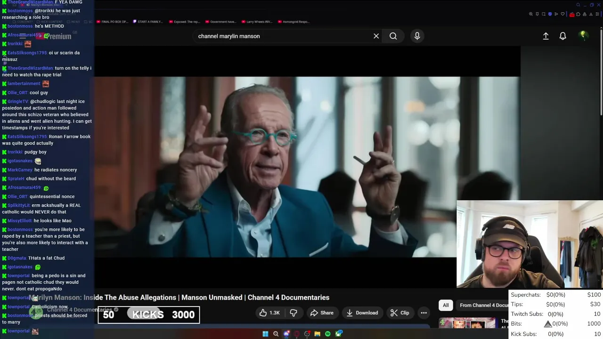The width and height of the screenshot is (603, 339).
Task: Click the browser profile person icon
Action: [x=585, y=14]
